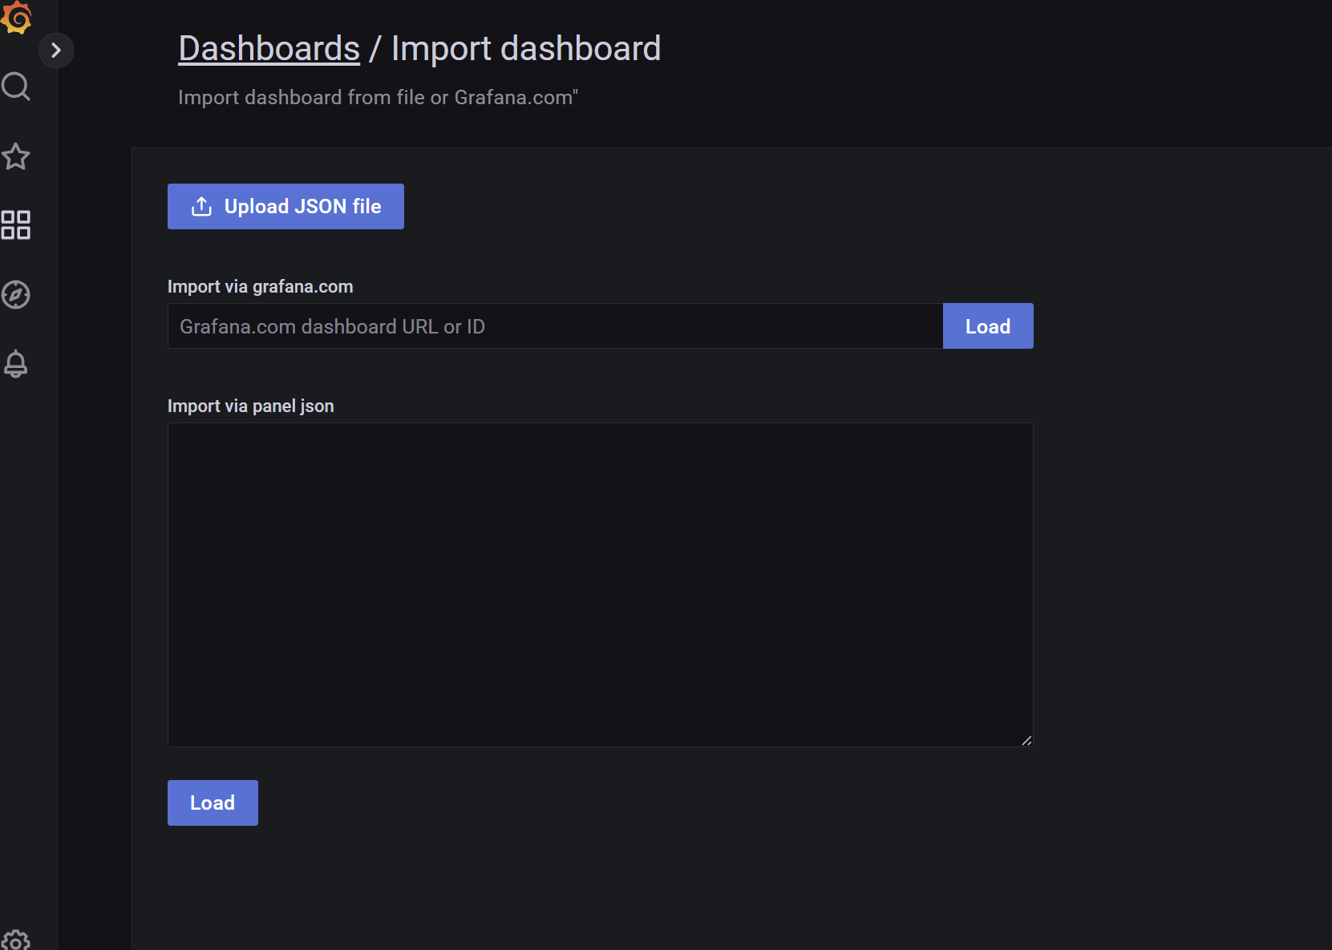Viewport: 1332px width, 950px height.
Task: Click the 'Import dashboard' page title text
Action: (x=526, y=49)
